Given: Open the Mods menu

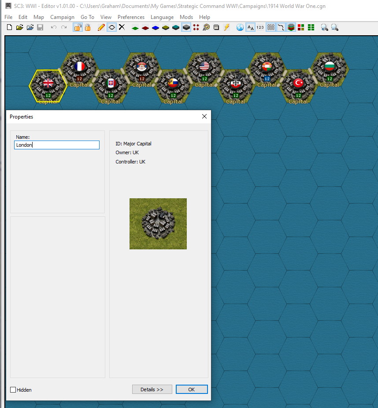Looking at the screenshot, I should tap(186, 17).
